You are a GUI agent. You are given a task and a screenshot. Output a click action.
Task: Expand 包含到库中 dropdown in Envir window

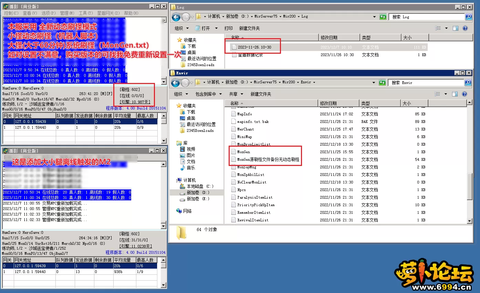pyautogui.click(x=208, y=94)
